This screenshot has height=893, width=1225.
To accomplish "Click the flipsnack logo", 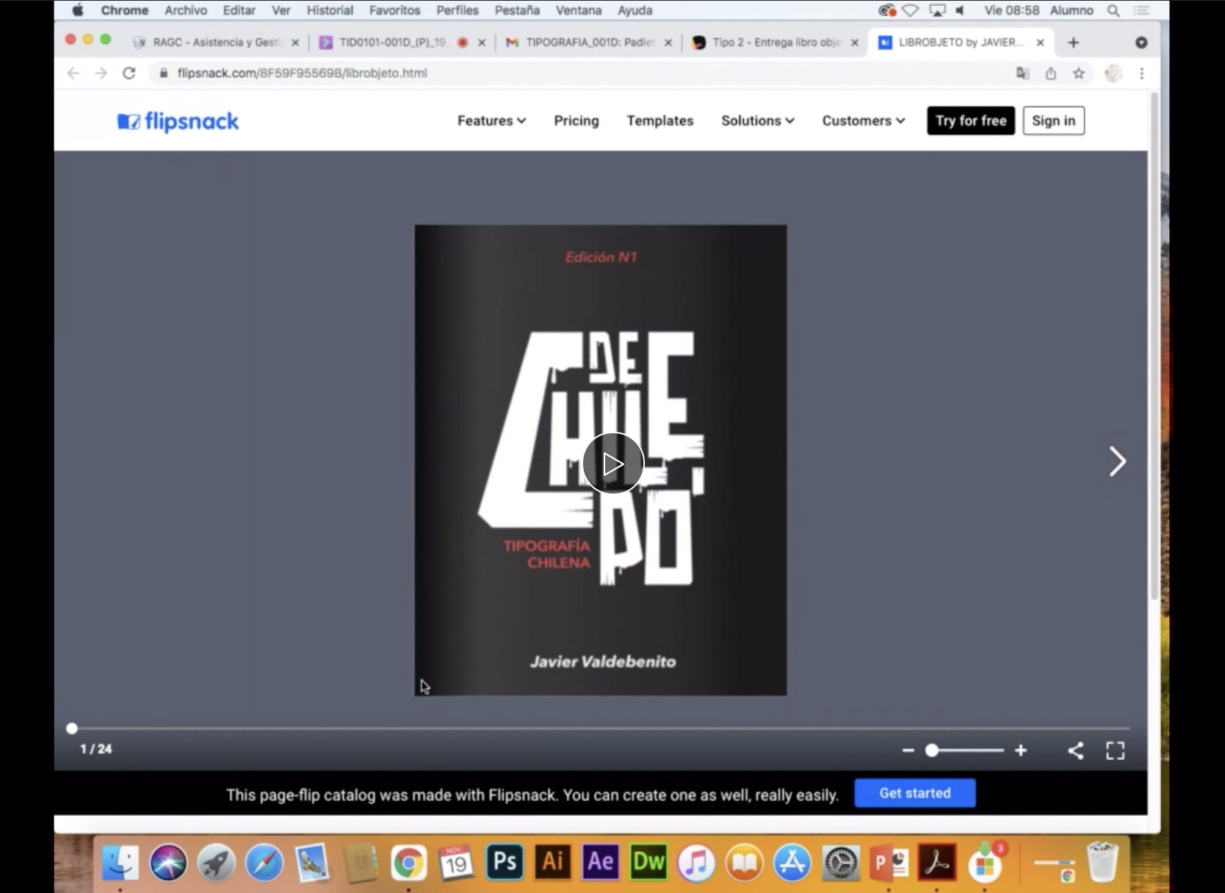I will pos(178,121).
